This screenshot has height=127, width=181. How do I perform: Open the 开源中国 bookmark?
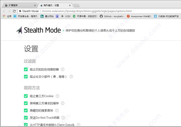[85, 16]
